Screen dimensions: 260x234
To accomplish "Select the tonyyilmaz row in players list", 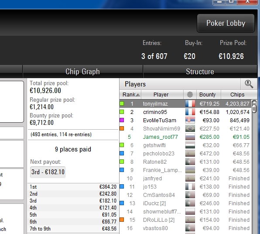I will pyautogui.click(x=185, y=104).
